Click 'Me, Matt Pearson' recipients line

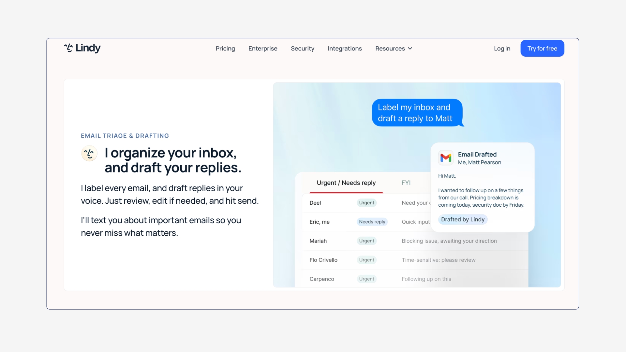(x=480, y=162)
